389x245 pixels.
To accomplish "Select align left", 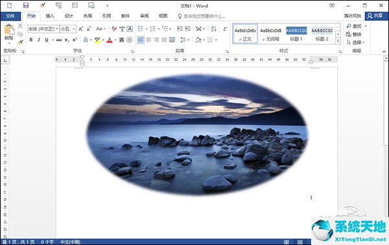I will 141,40.
